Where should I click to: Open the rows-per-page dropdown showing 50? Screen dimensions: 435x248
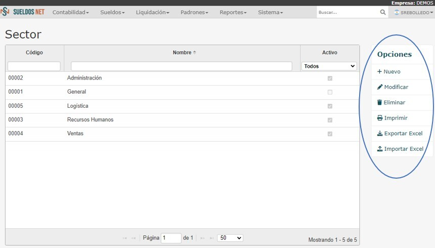point(230,238)
